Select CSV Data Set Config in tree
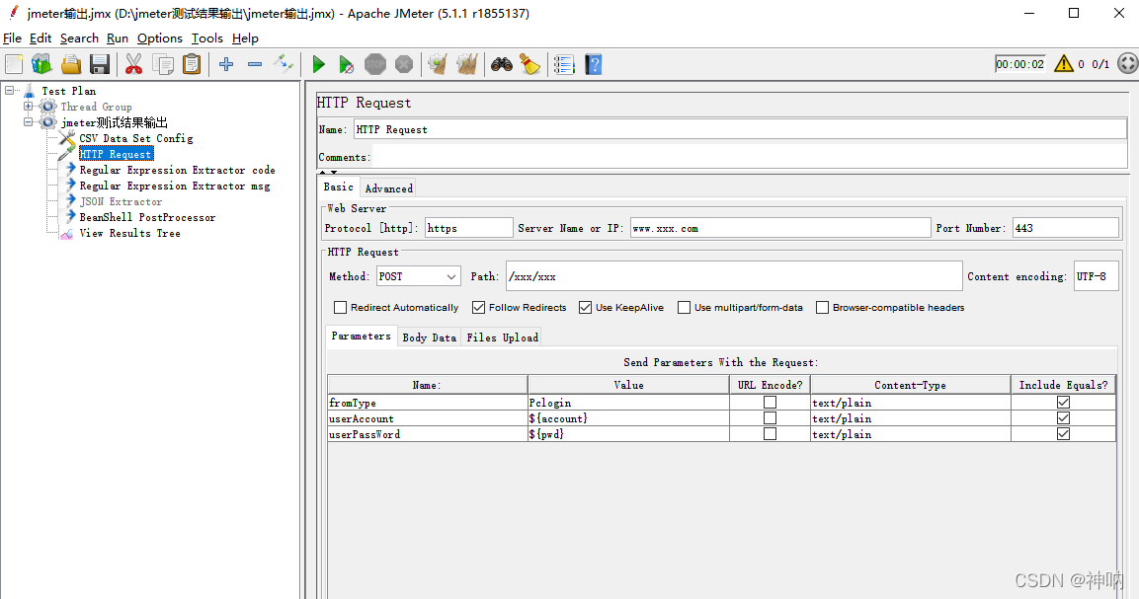1139x599 pixels. (x=136, y=139)
